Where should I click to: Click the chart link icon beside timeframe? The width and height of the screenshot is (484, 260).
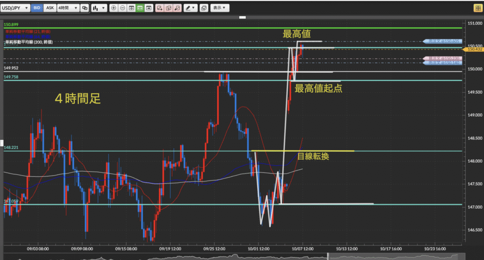pyautogui.click(x=85, y=8)
